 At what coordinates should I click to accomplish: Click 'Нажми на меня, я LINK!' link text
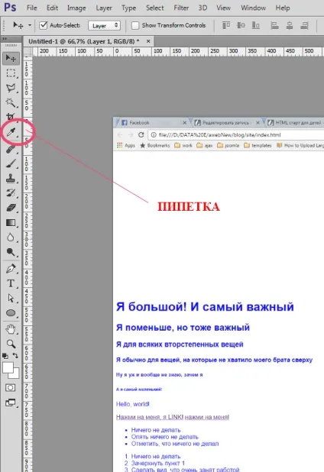[150, 417]
